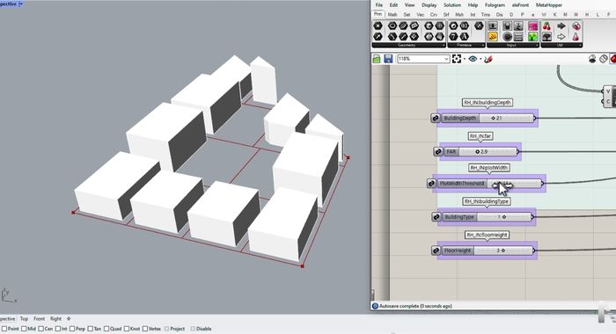Screen dimensions: 616x334
Task: Click the Autosave complete status message
Action: pos(415,306)
